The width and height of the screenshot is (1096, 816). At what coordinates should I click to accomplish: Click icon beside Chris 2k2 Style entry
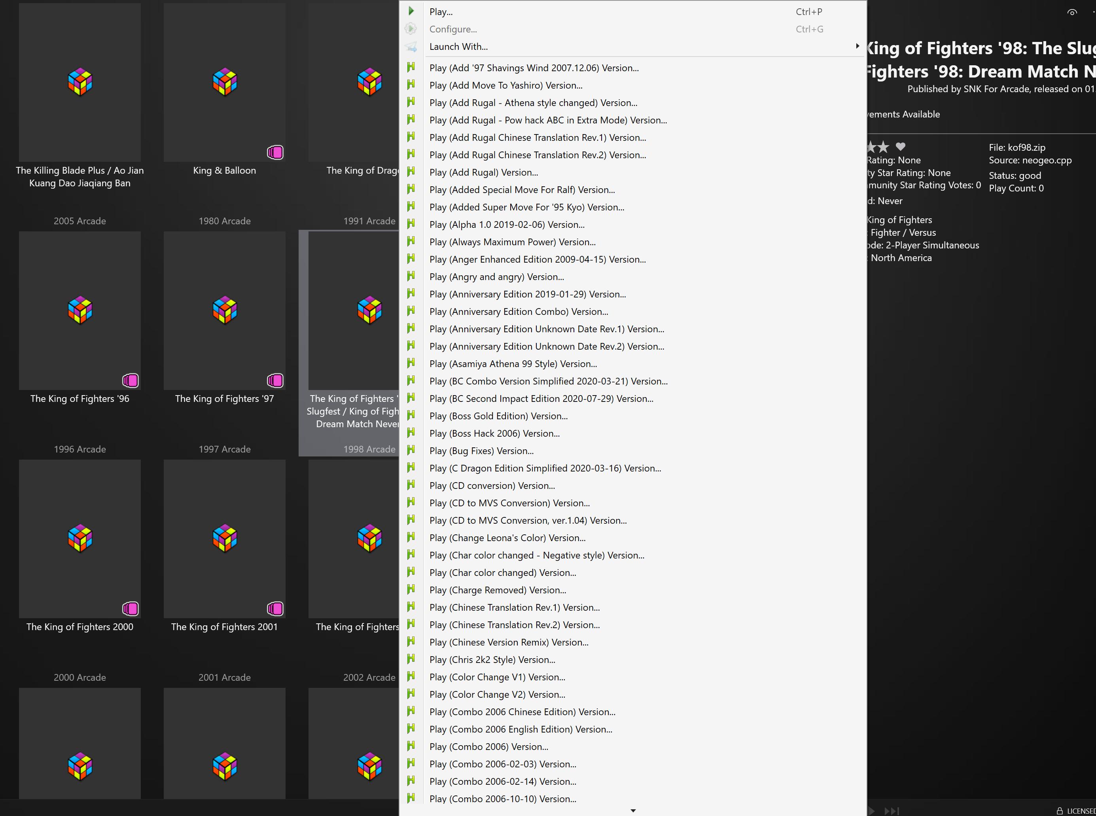(x=411, y=659)
